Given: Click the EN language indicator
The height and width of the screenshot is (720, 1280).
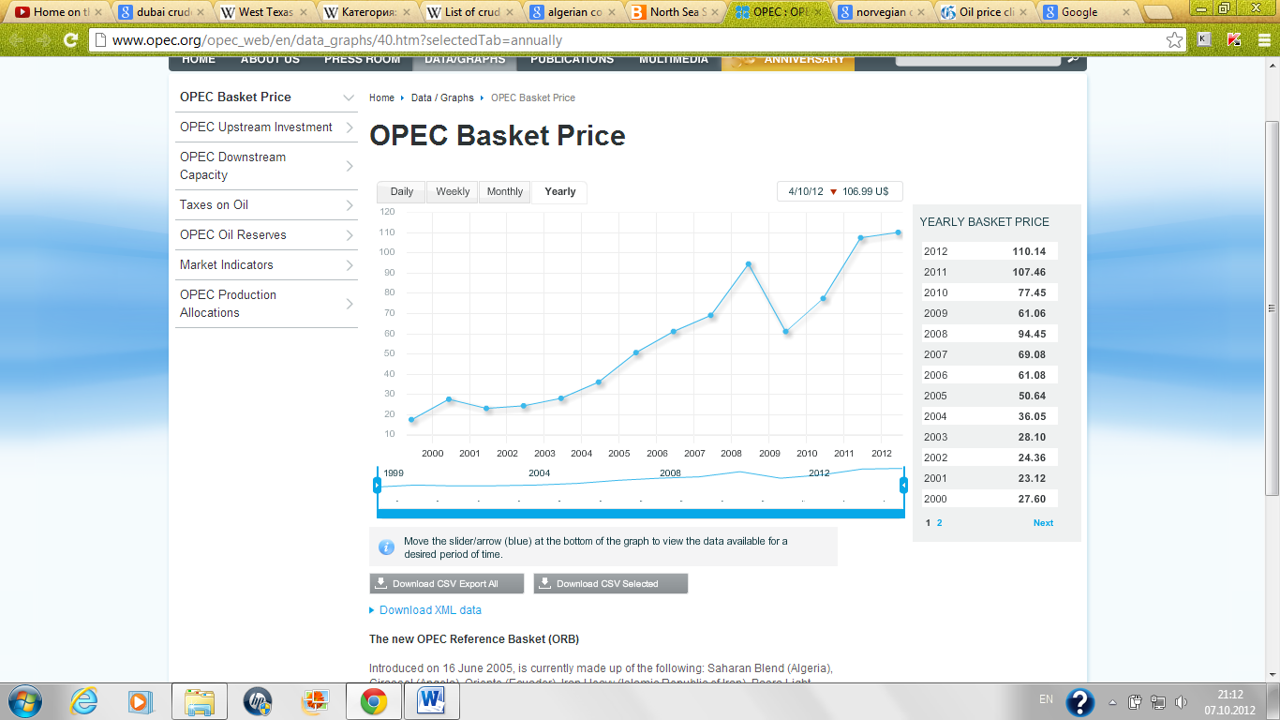Looking at the screenshot, I should click(1046, 699).
